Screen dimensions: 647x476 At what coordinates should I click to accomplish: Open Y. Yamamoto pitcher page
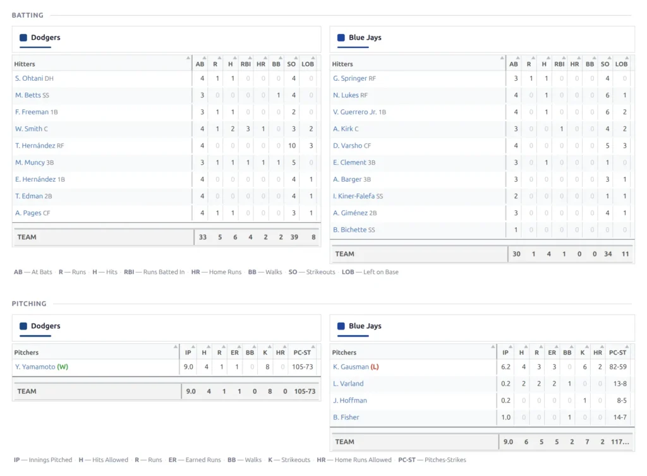pos(35,367)
